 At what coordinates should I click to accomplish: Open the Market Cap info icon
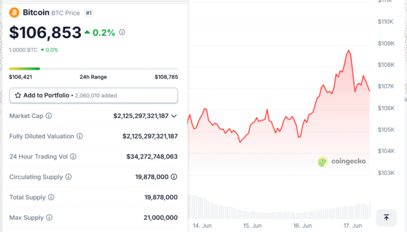49,116
